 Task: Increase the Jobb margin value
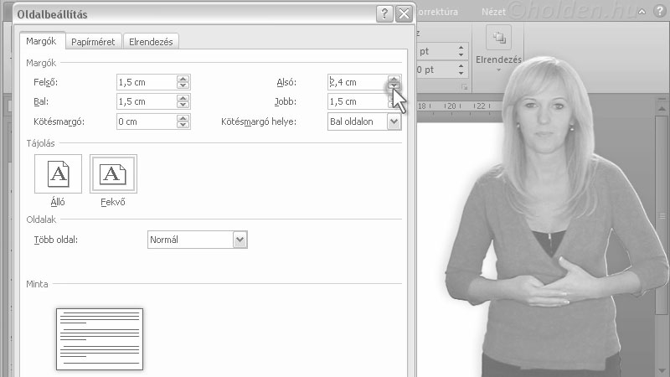pyautogui.click(x=394, y=98)
